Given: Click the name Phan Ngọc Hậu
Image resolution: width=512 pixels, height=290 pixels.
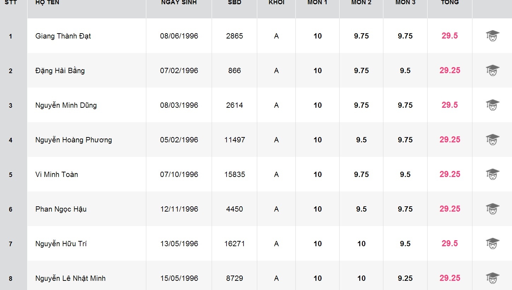Looking at the screenshot, I should pyautogui.click(x=61, y=209).
